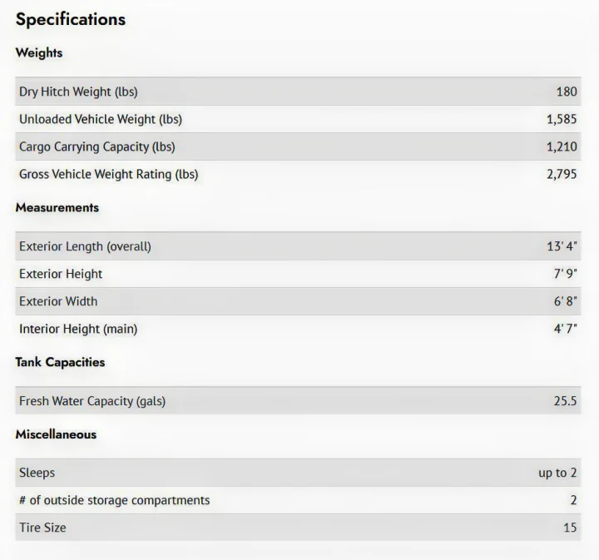Viewport: 599px width, 560px height.
Task: Select the Exterior Width row label
Action: pyautogui.click(x=58, y=301)
